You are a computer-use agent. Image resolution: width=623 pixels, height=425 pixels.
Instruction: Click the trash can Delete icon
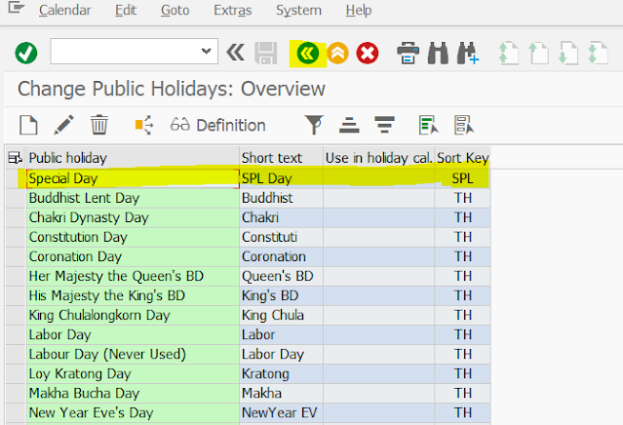point(99,125)
